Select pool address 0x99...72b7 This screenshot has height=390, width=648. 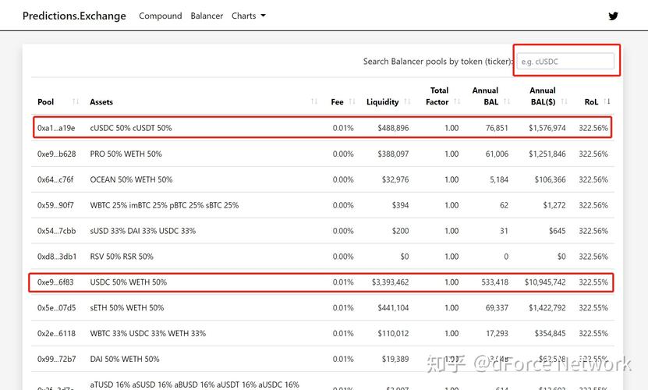[x=57, y=359]
